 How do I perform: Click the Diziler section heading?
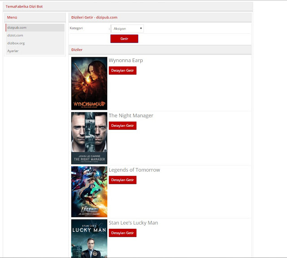pos(77,50)
